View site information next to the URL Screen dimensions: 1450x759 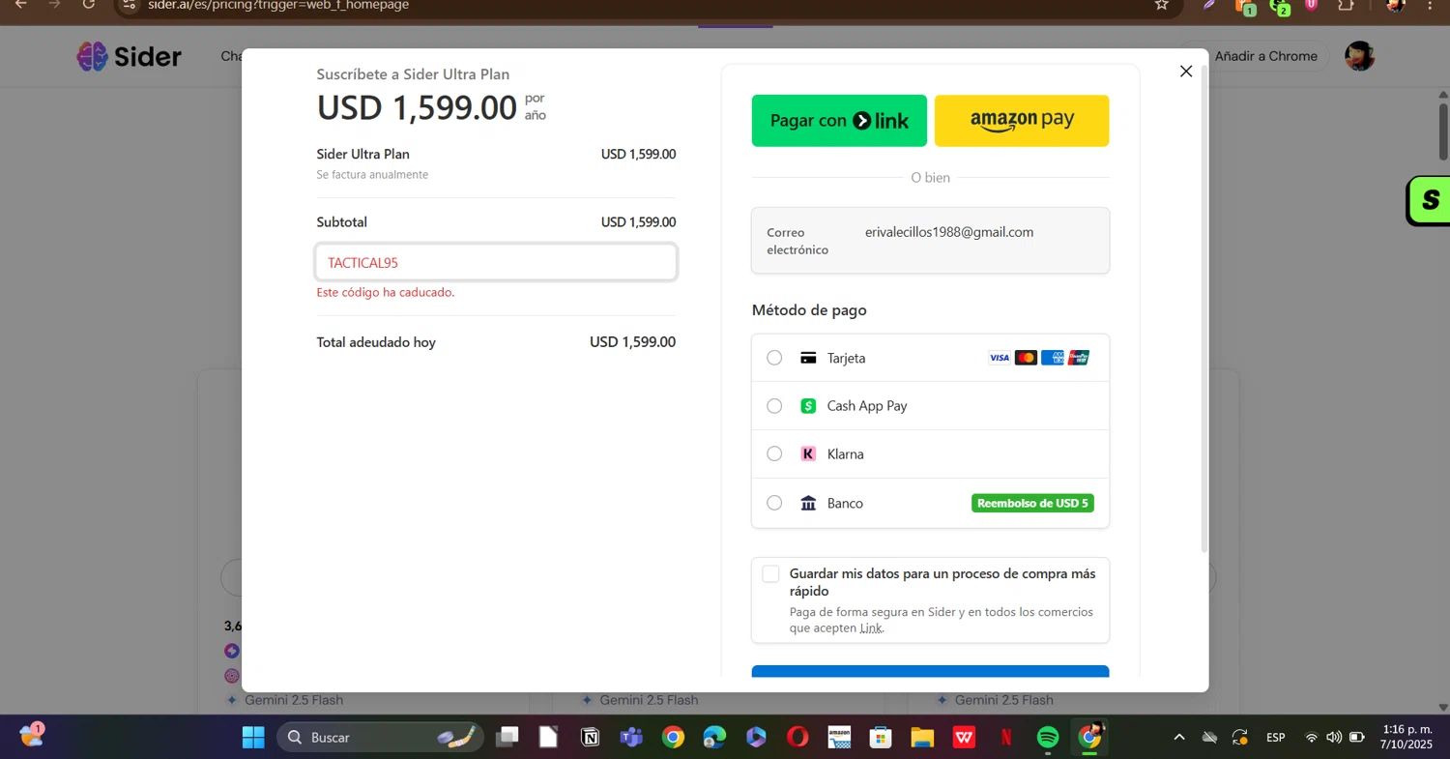pos(130,5)
